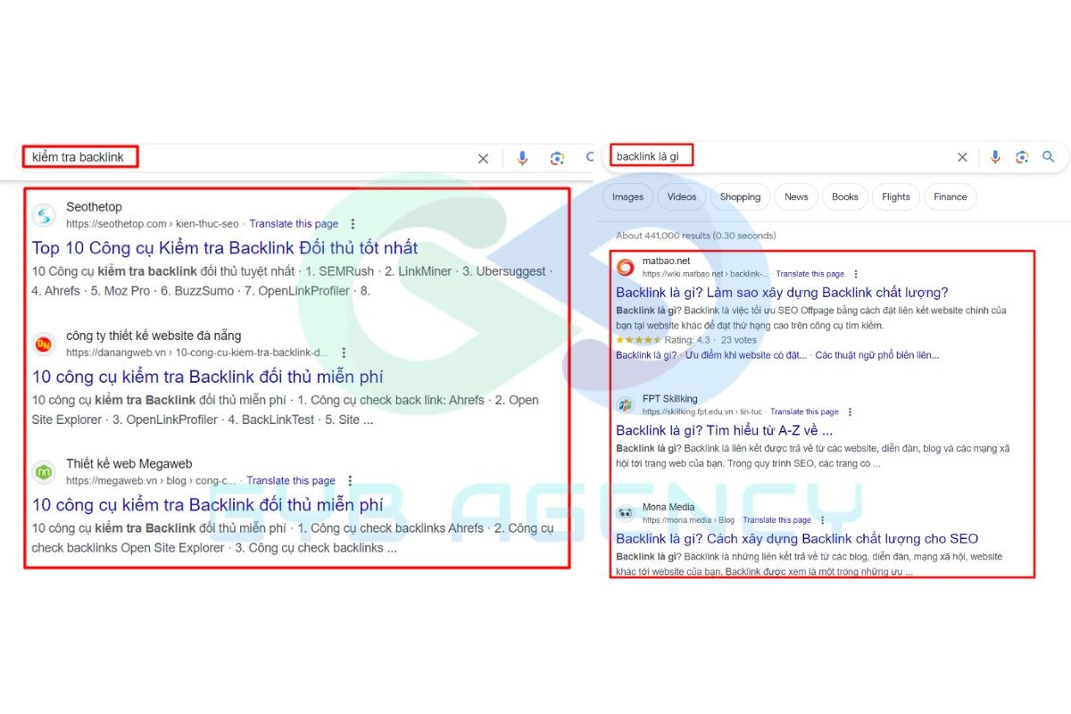Click 'About 441,000 results' text

coord(695,236)
